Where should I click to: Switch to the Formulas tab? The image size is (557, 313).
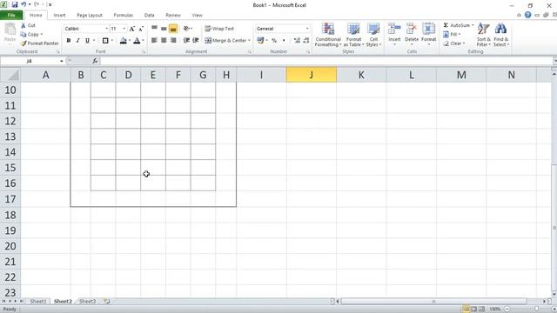[124, 16]
